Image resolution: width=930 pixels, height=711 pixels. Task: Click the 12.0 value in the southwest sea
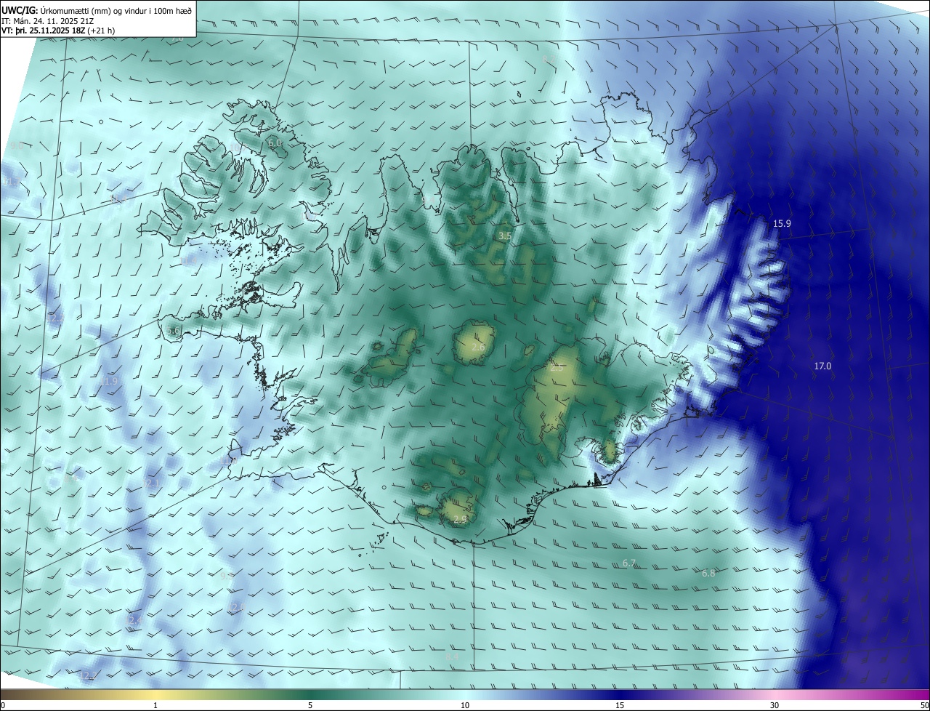pyautogui.click(x=237, y=606)
